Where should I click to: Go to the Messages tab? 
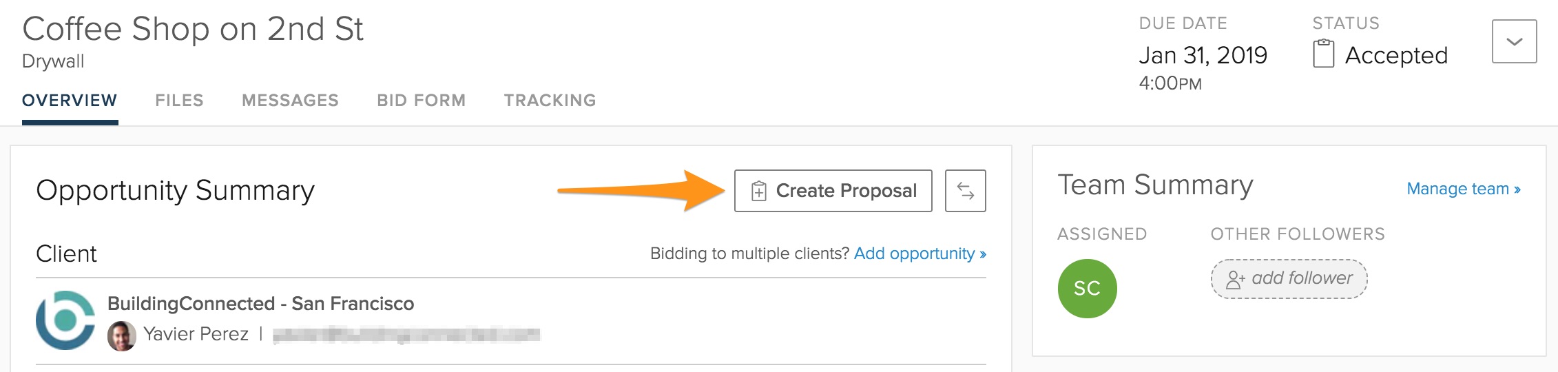[x=290, y=101]
